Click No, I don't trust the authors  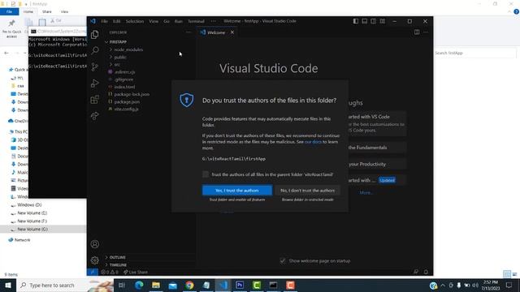(307, 191)
